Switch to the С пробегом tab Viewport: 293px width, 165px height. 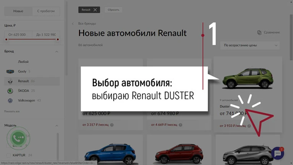[46, 11]
